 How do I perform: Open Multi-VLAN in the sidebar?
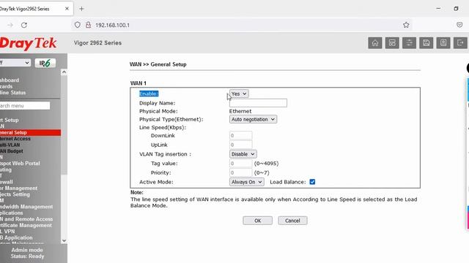tap(10, 145)
